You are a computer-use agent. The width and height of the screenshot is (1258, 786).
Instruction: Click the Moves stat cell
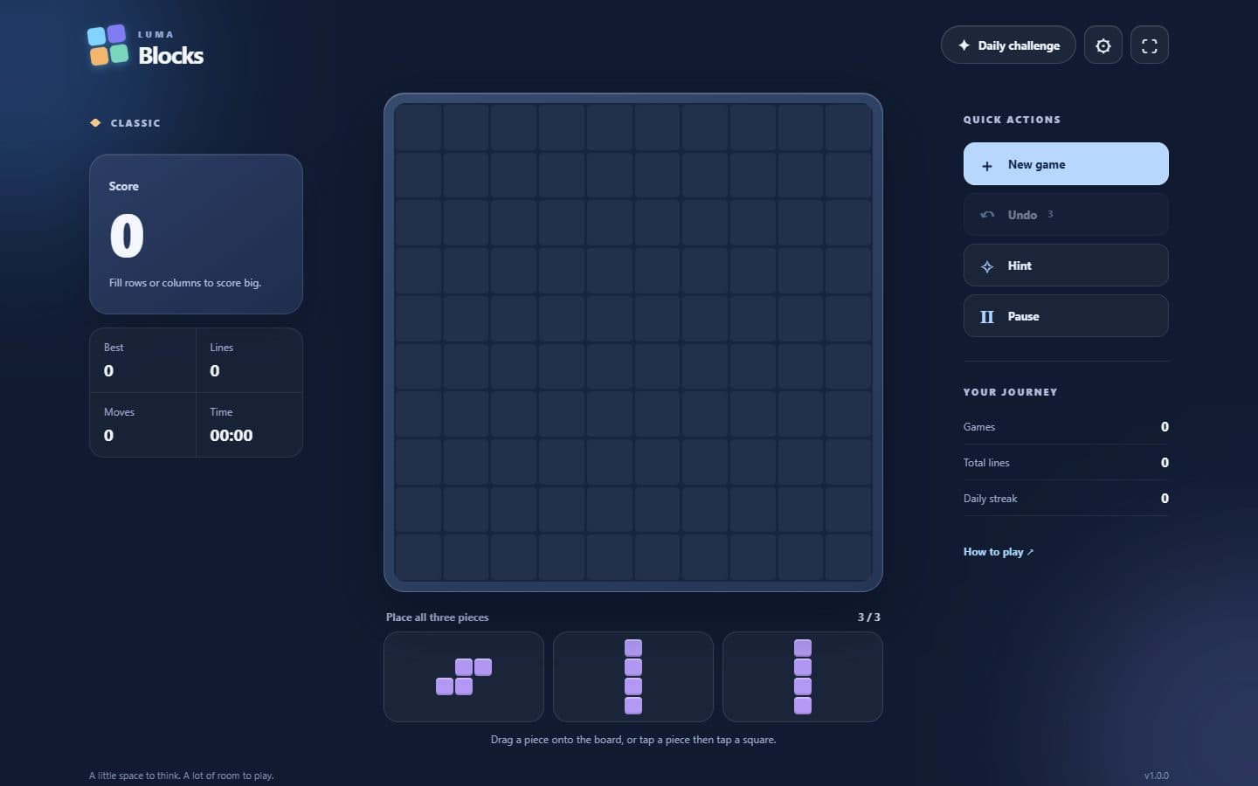point(143,424)
